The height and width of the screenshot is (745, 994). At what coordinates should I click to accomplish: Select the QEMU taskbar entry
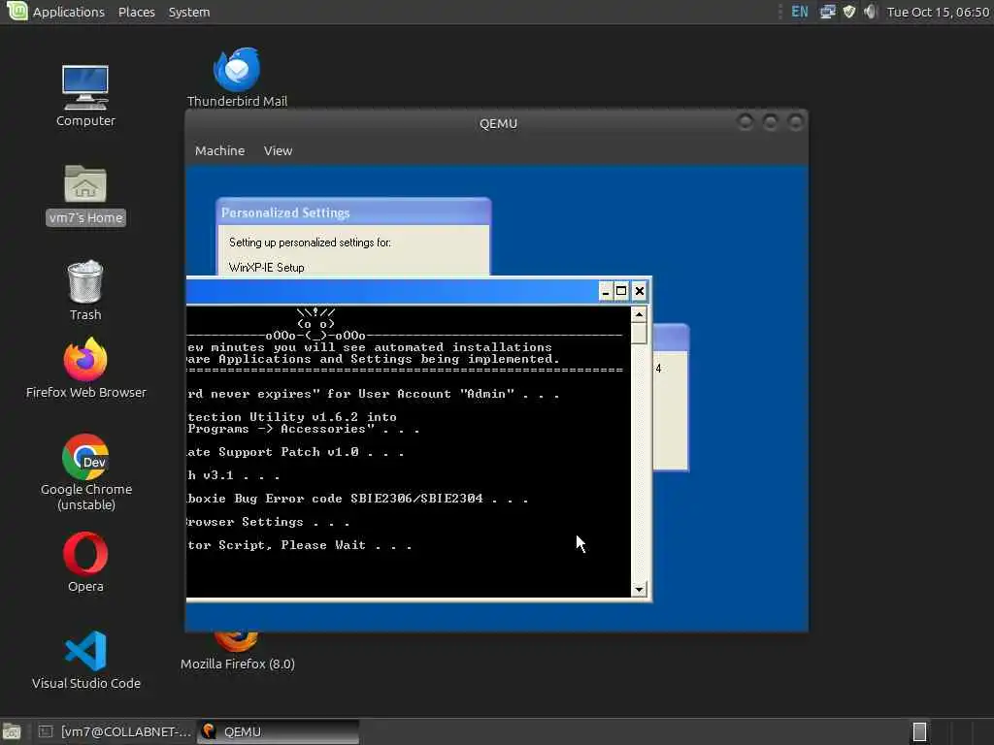278,731
